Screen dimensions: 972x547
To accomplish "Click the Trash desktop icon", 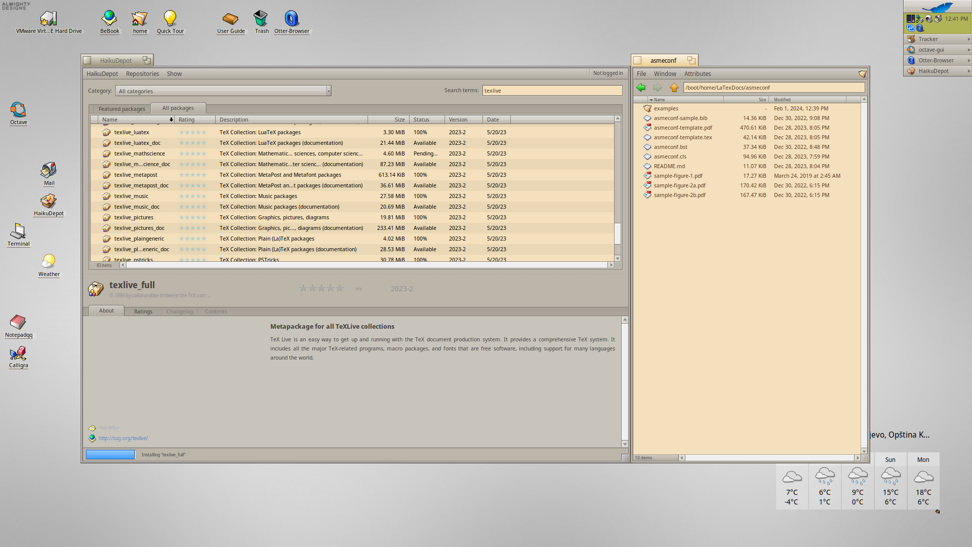I will [x=261, y=20].
